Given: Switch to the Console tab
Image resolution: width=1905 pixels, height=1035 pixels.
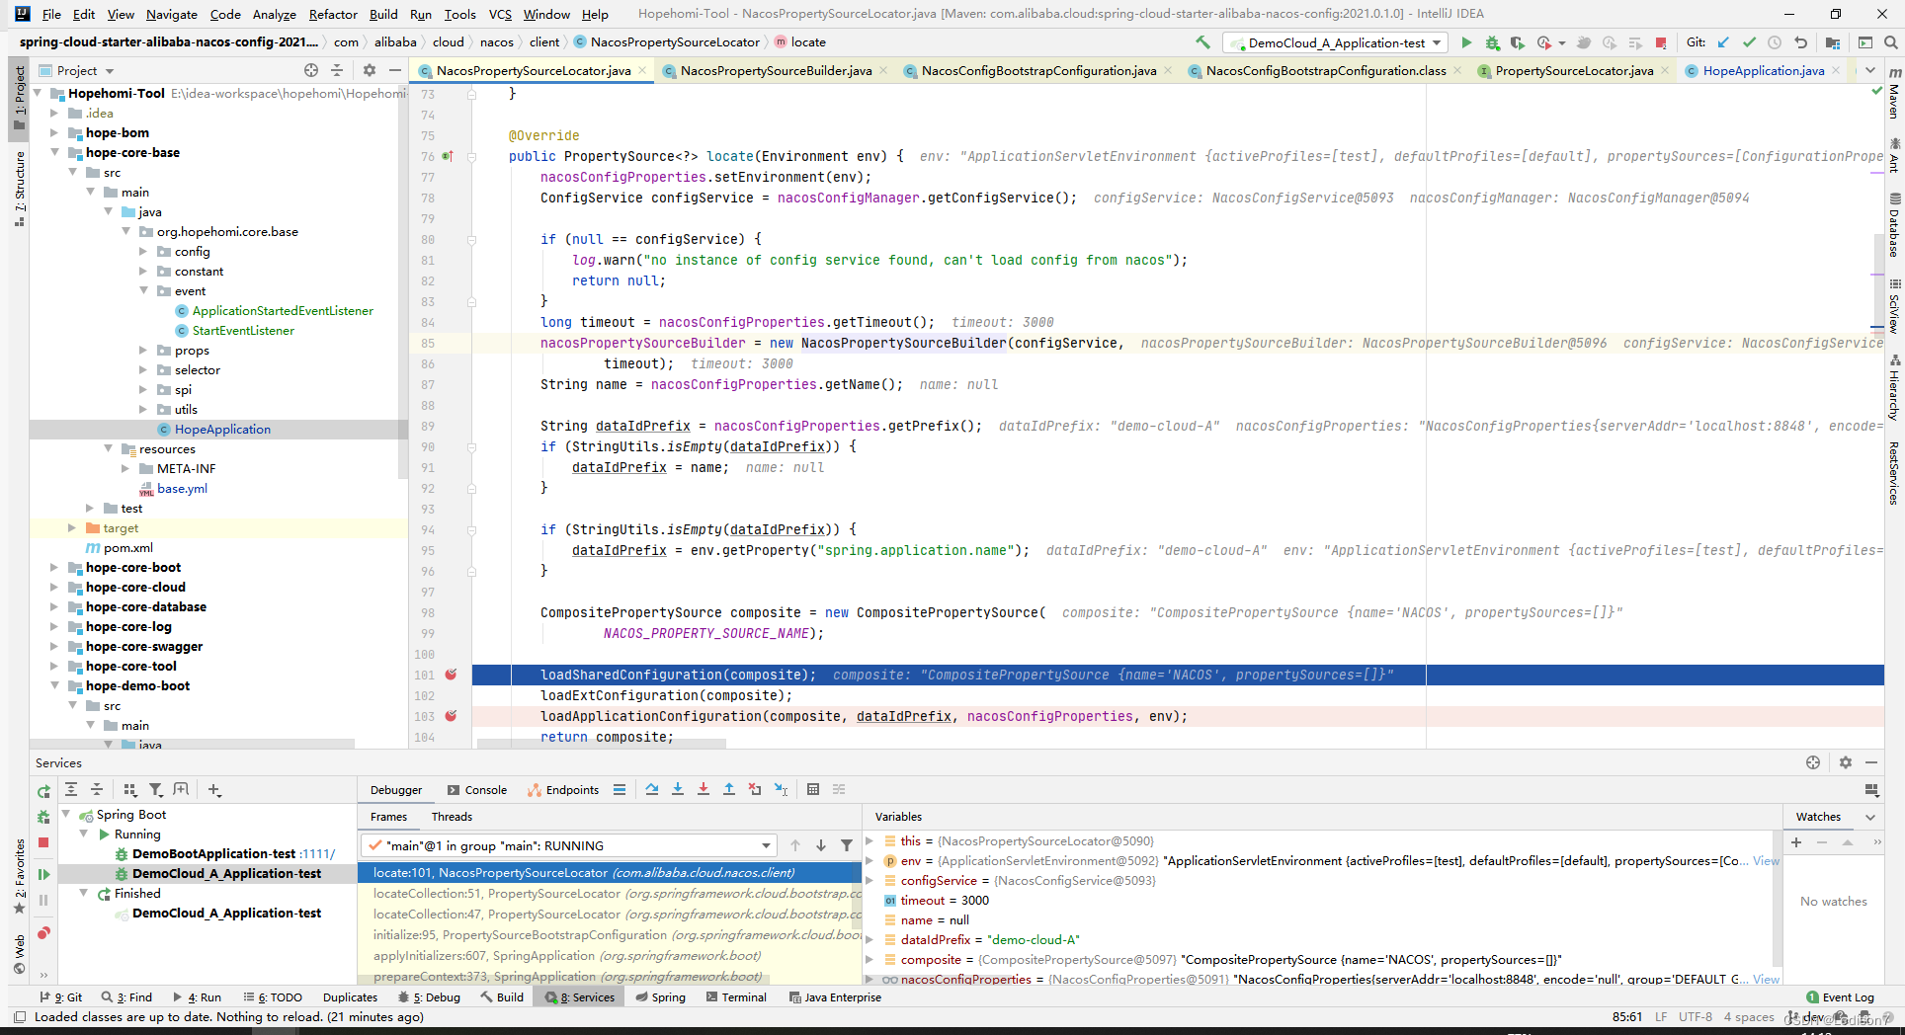Looking at the screenshot, I should (x=477, y=790).
